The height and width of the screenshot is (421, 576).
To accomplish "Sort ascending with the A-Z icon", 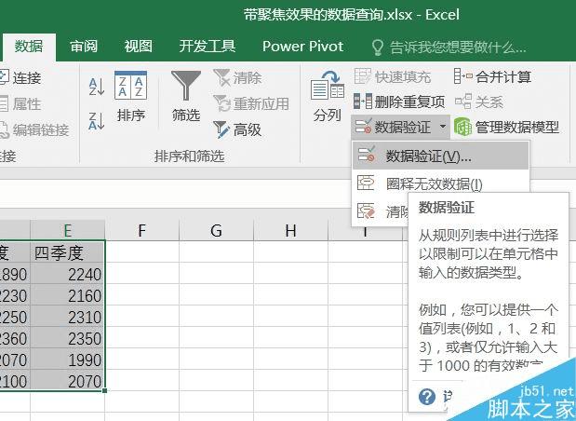I will [x=97, y=88].
